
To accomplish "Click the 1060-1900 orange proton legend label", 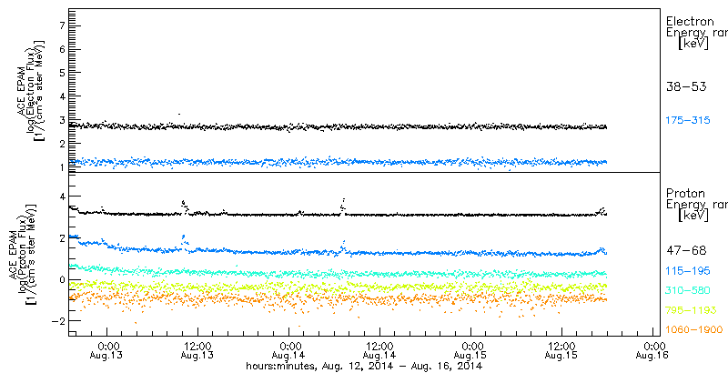I will pos(694,329).
